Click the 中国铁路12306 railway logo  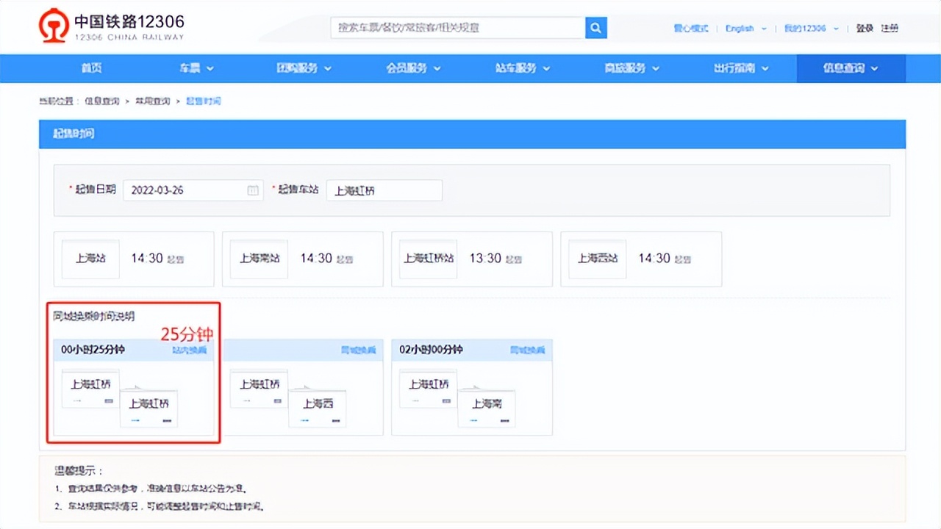(54, 26)
